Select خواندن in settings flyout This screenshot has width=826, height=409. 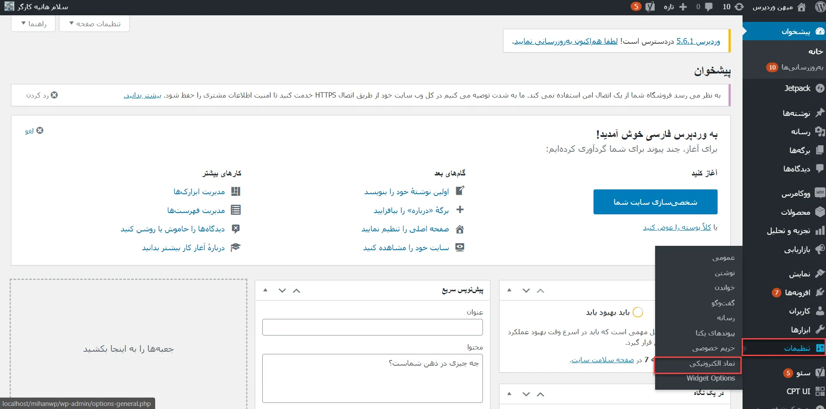click(725, 287)
